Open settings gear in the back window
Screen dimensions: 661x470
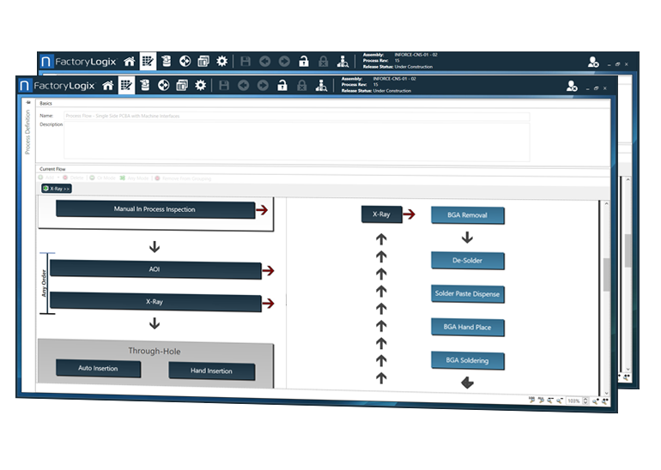pos(222,62)
